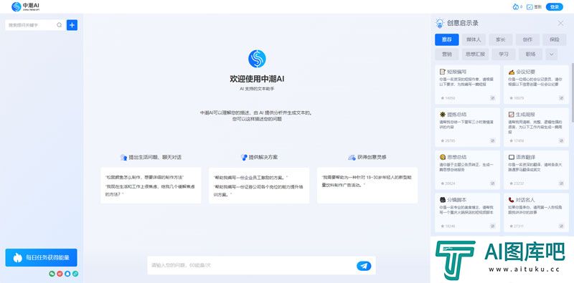Image resolution: width=574 pixels, height=283 pixels.
Task: Click the blue plus new chat button
Action: 72,25
